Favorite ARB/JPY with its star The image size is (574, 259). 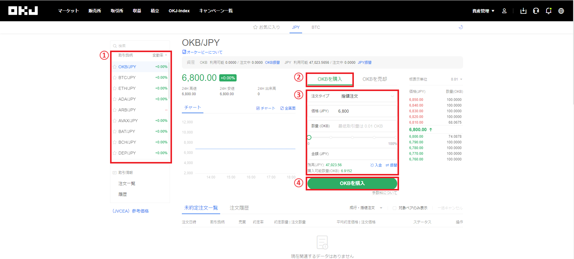click(115, 110)
